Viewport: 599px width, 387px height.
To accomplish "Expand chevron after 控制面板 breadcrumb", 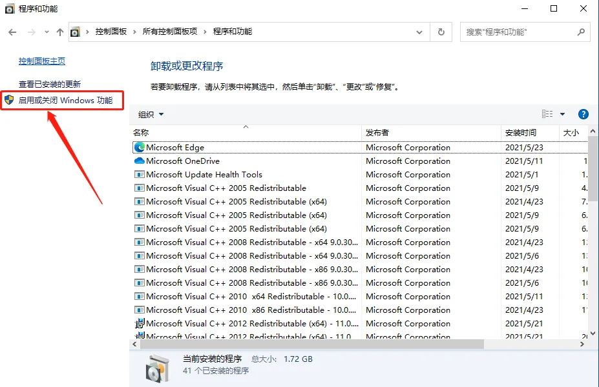I will pos(134,32).
